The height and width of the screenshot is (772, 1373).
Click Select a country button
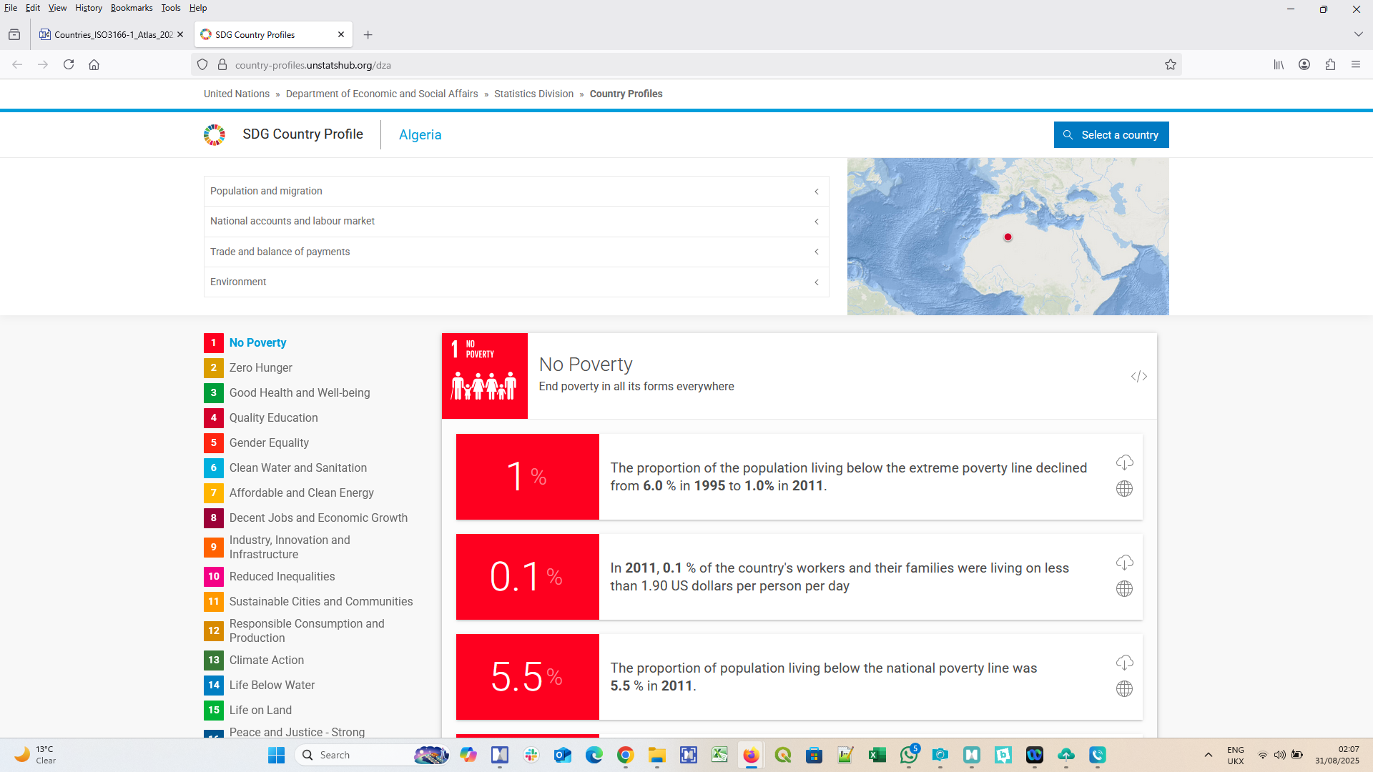1111,135
